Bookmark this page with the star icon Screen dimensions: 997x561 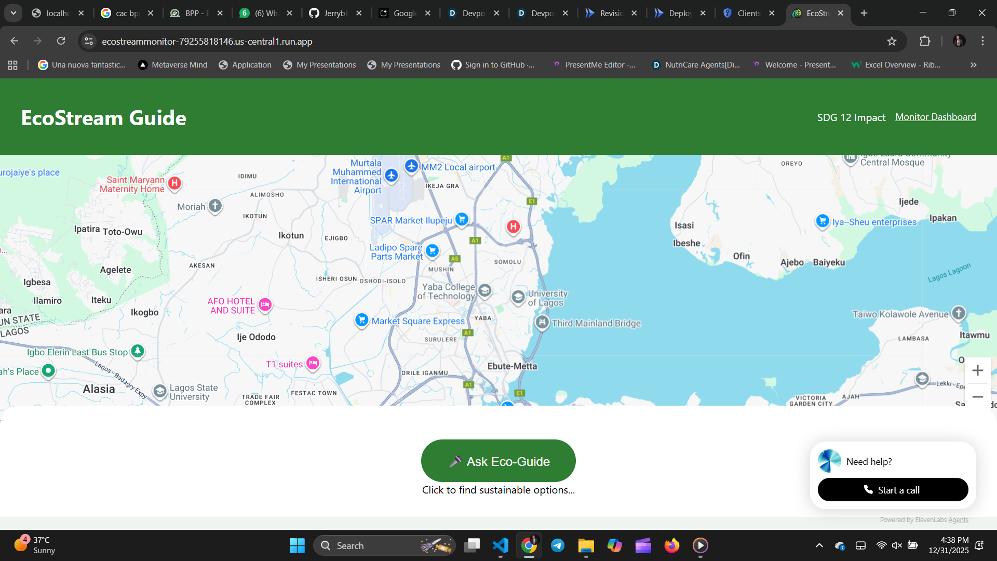[x=892, y=41]
